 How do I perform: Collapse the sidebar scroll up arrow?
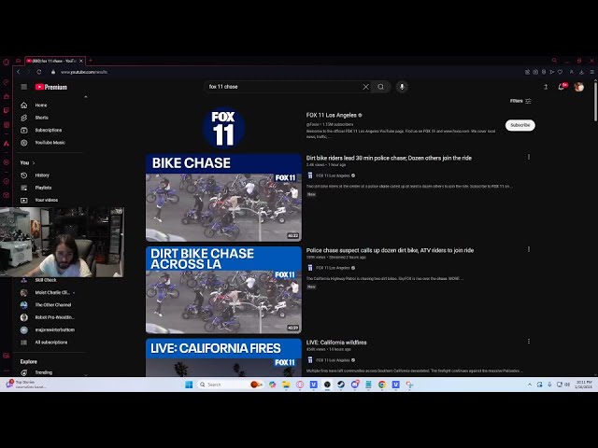coord(85,97)
